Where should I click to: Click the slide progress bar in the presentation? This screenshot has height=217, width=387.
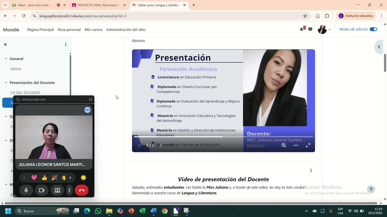223,137
